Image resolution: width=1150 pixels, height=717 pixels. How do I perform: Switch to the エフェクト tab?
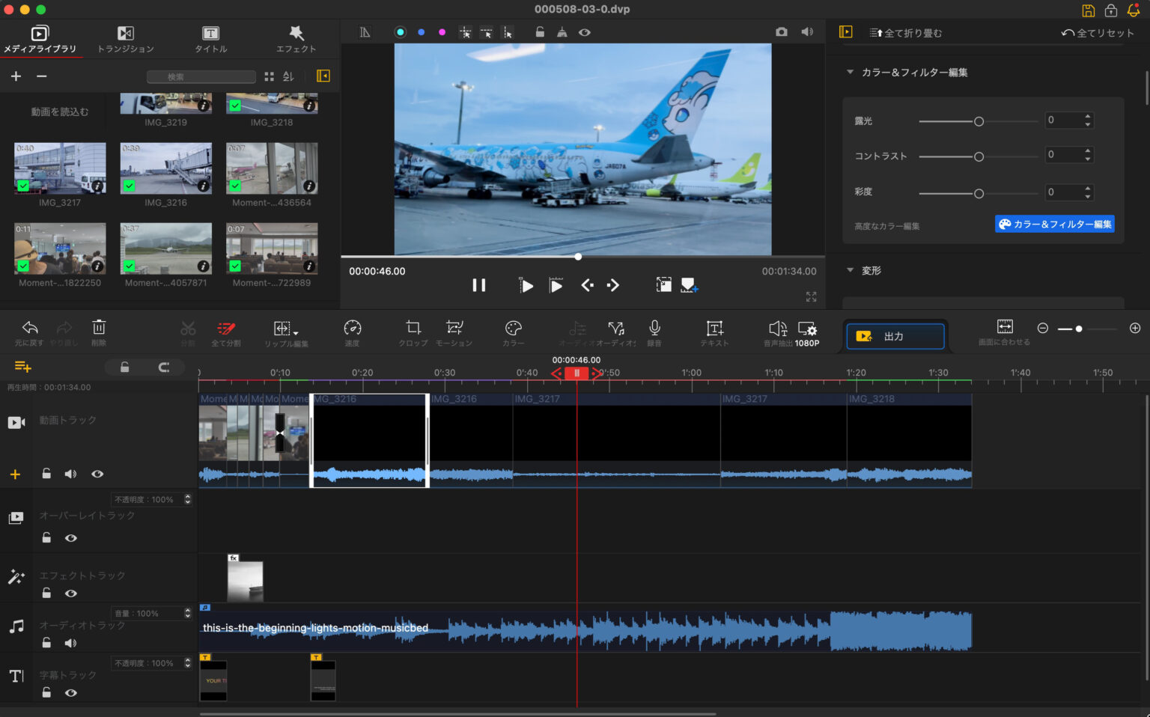tap(296, 38)
